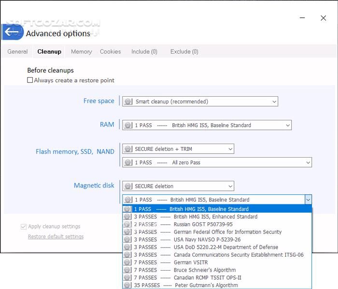Click gear icon beside German VSITR option
Image resolution: width=338 pixels, height=289 pixels.
(x=127, y=262)
